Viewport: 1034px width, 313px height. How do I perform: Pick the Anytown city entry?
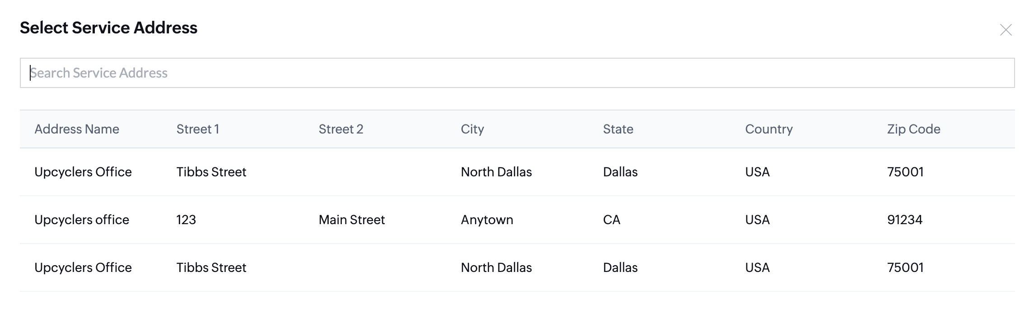487,220
